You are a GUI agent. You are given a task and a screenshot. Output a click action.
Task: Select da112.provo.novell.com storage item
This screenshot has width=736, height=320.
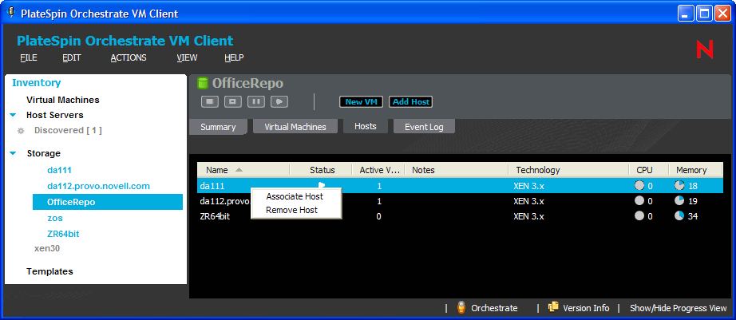[98, 186]
